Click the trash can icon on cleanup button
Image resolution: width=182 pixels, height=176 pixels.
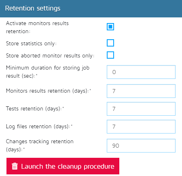[15, 166]
